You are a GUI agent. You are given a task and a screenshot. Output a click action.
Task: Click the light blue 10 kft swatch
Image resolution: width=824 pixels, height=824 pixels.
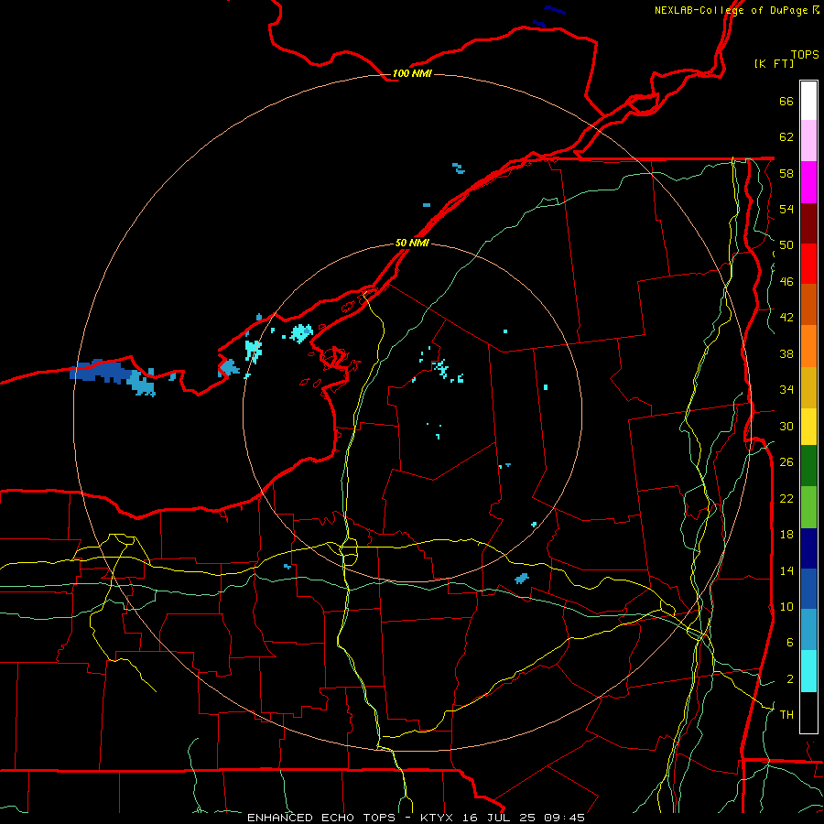tap(808, 630)
